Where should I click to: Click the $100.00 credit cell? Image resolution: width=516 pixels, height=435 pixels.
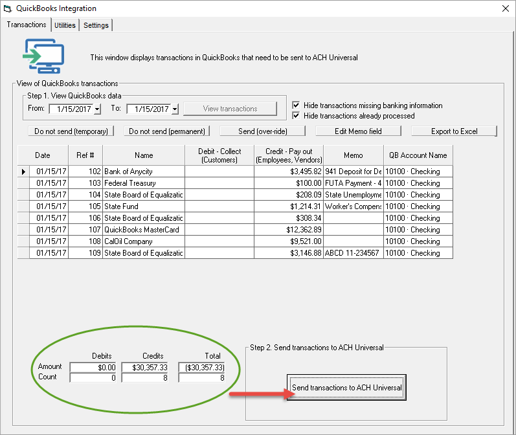click(289, 183)
